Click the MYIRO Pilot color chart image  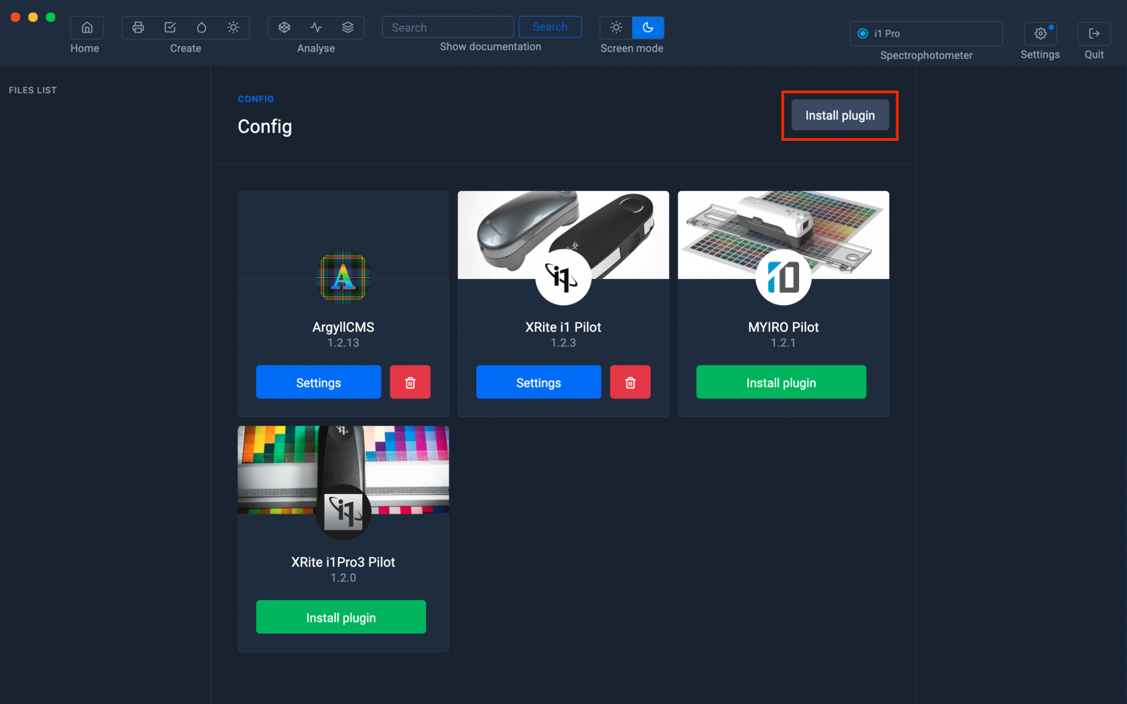point(784,235)
